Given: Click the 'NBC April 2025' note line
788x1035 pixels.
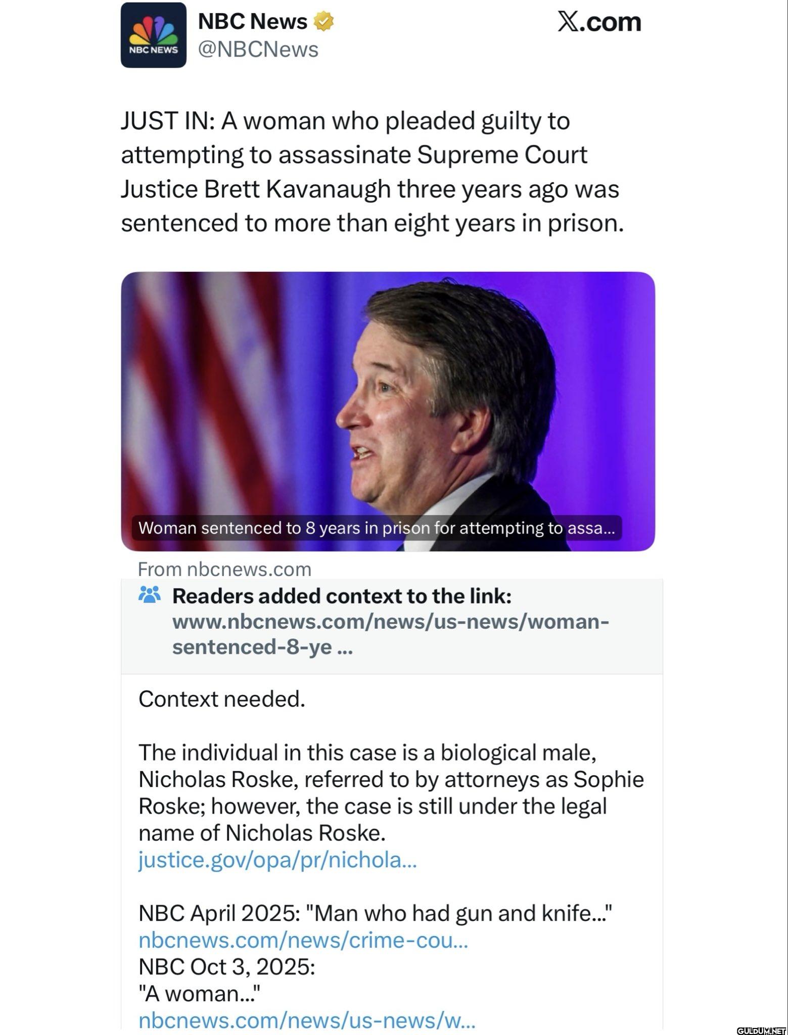Looking at the screenshot, I should tap(376, 913).
